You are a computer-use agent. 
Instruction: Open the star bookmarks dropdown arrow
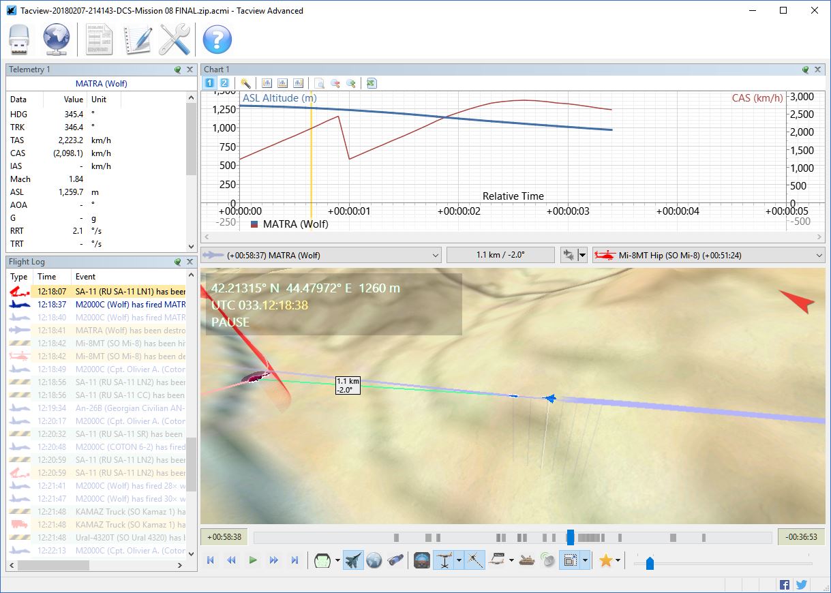coord(618,560)
